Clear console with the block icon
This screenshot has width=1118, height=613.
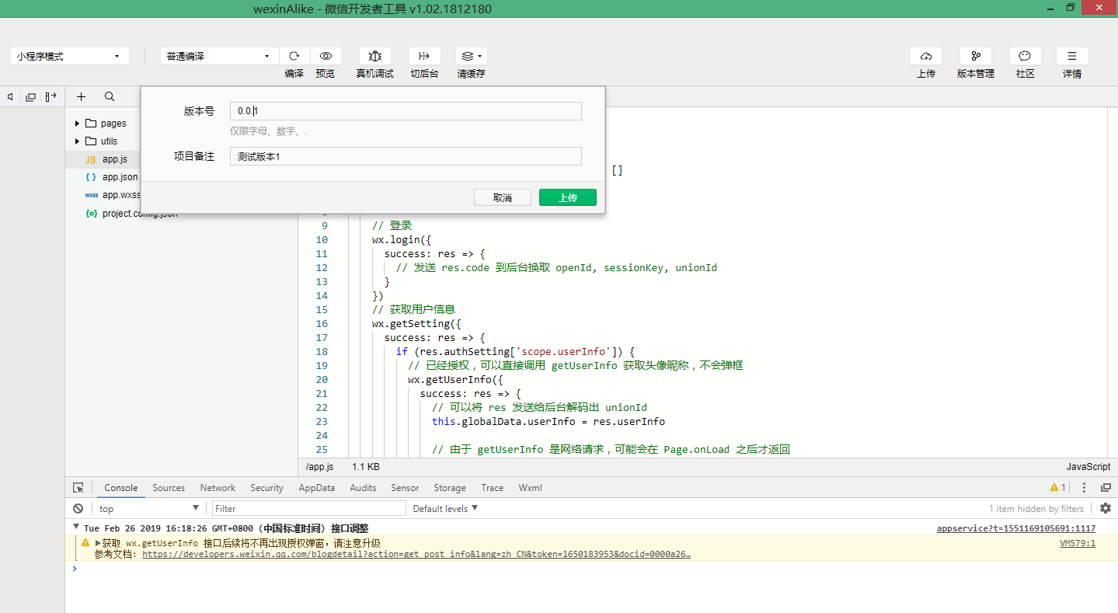point(78,509)
